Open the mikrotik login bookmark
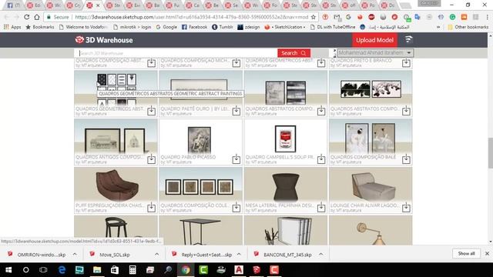This screenshot has height=277, width=493. point(132,27)
